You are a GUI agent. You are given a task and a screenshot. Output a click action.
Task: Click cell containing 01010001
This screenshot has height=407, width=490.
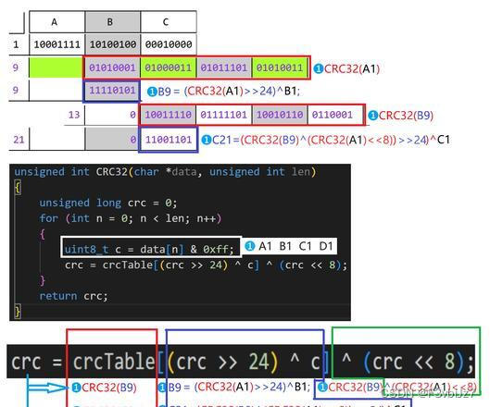pyautogui.click(x=112, y=68)
